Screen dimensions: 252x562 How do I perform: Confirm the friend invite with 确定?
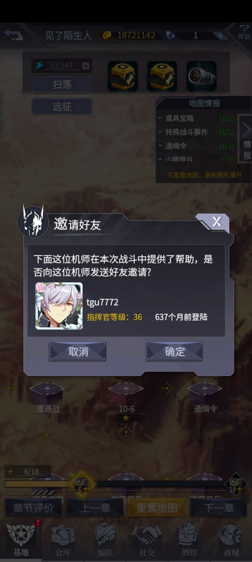coord(174,352)
